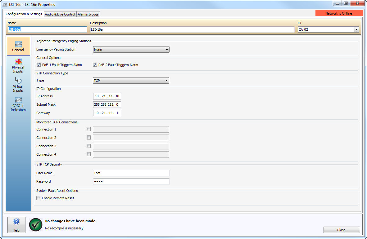This screenshot has width=367, height=239.
Task: Click the 'IP Configuration' group label
Action: [48, 89]
